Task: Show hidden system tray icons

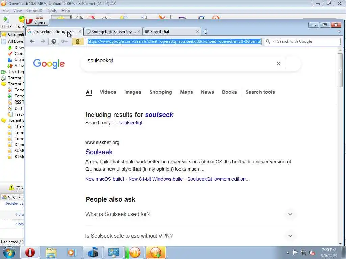Action: 287,253
